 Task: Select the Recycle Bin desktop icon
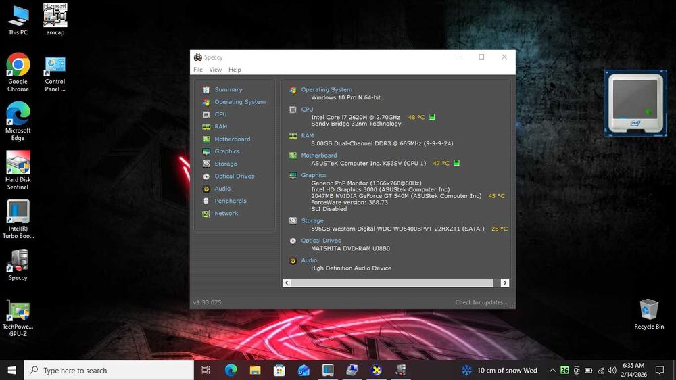(649, 314)
